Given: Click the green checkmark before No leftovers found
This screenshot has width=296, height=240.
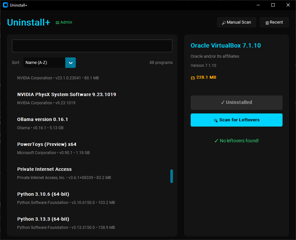Looking at the screenshot, I should [216, 141].
